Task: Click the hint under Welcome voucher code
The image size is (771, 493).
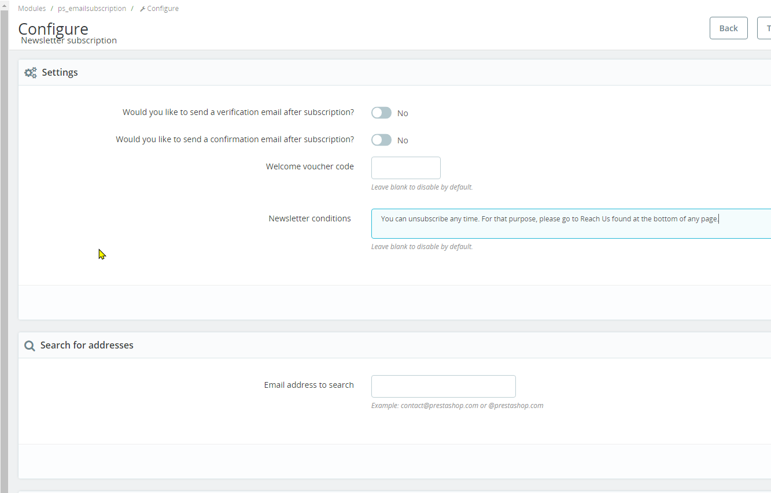Action: point(422,187)
